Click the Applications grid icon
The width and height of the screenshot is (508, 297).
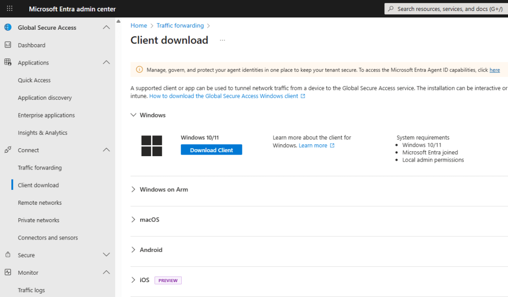point(7,62)
